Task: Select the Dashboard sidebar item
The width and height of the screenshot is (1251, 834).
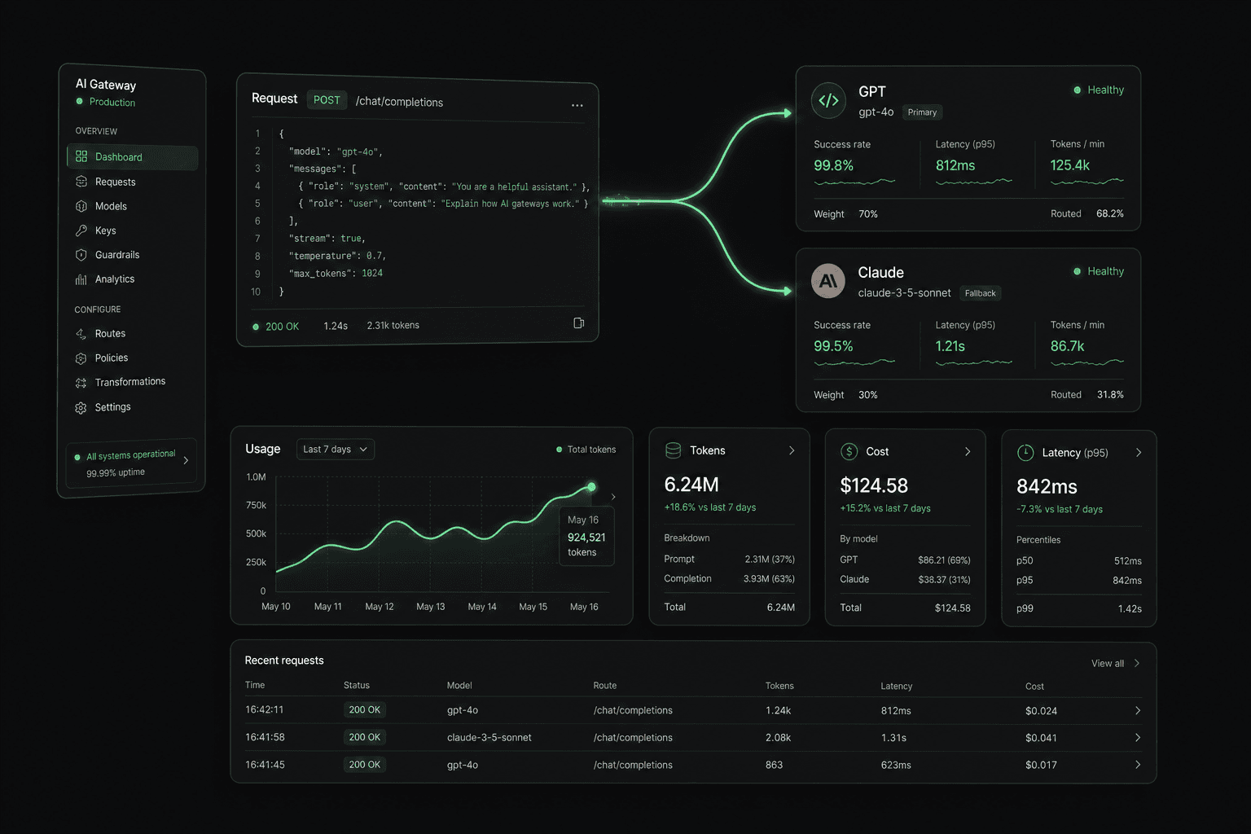Action: pos(132,157)
